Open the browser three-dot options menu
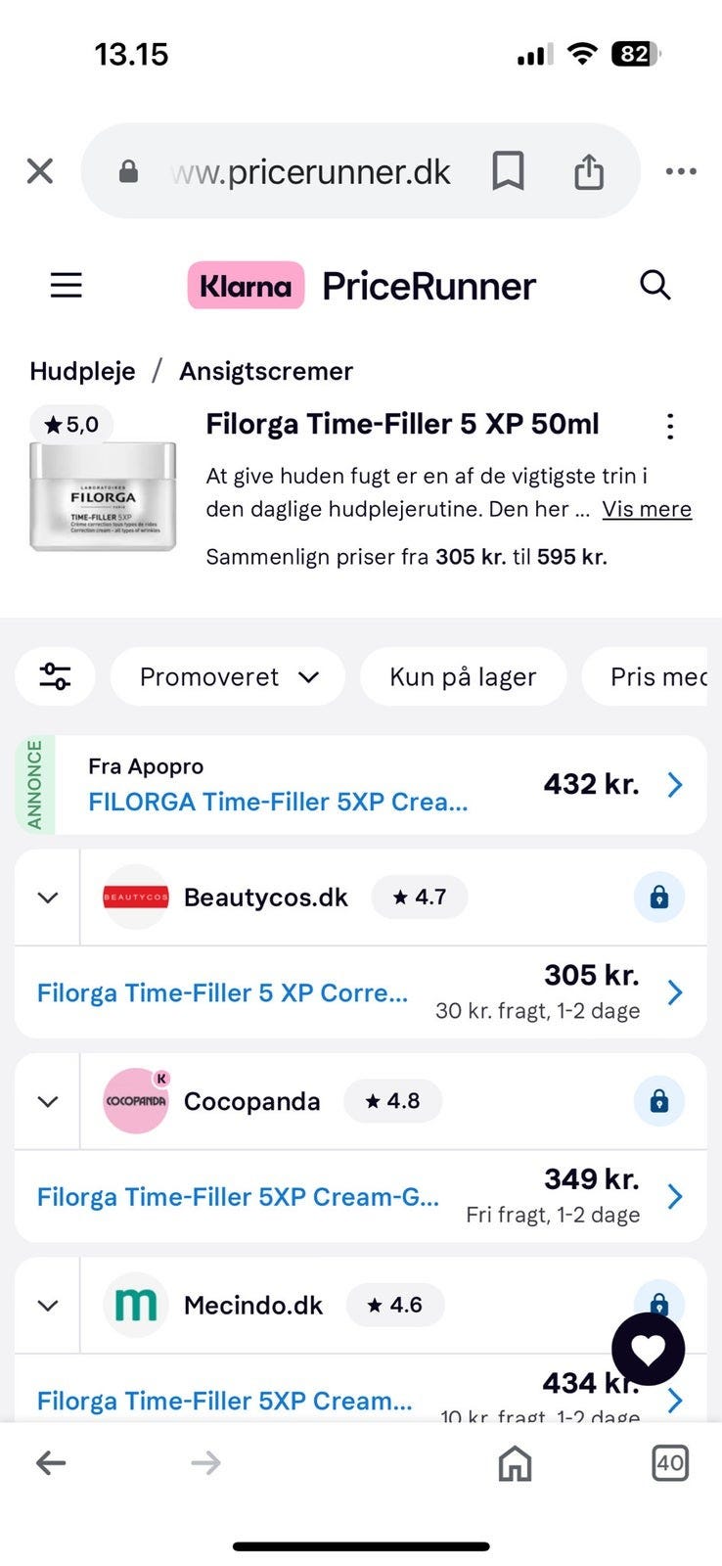 [680, 171]
